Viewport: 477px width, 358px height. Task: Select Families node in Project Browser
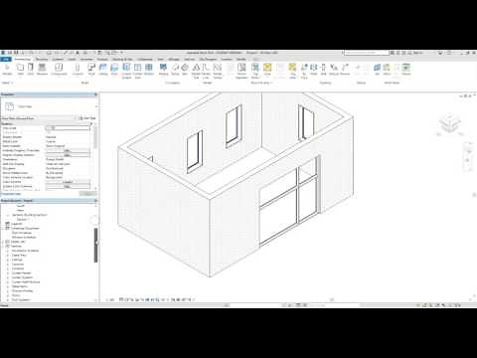point(16,247)
